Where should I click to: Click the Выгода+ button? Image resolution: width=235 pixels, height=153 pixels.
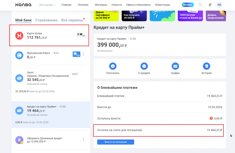point(188,5)
